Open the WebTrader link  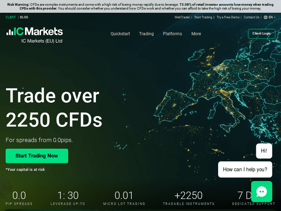pyautogui.click(x=182, y=17)
